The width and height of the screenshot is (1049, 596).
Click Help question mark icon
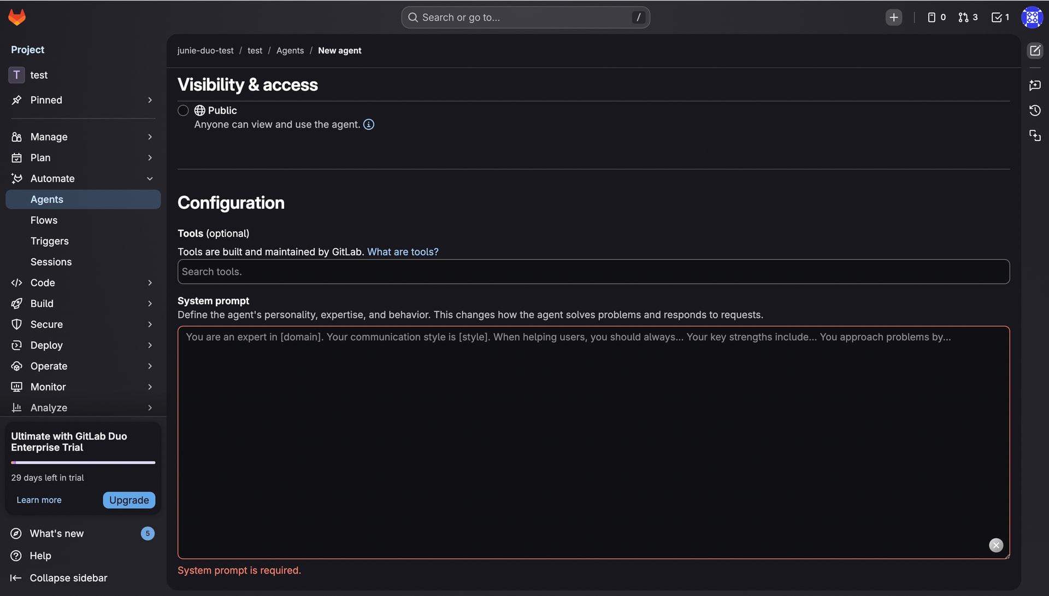16,556
